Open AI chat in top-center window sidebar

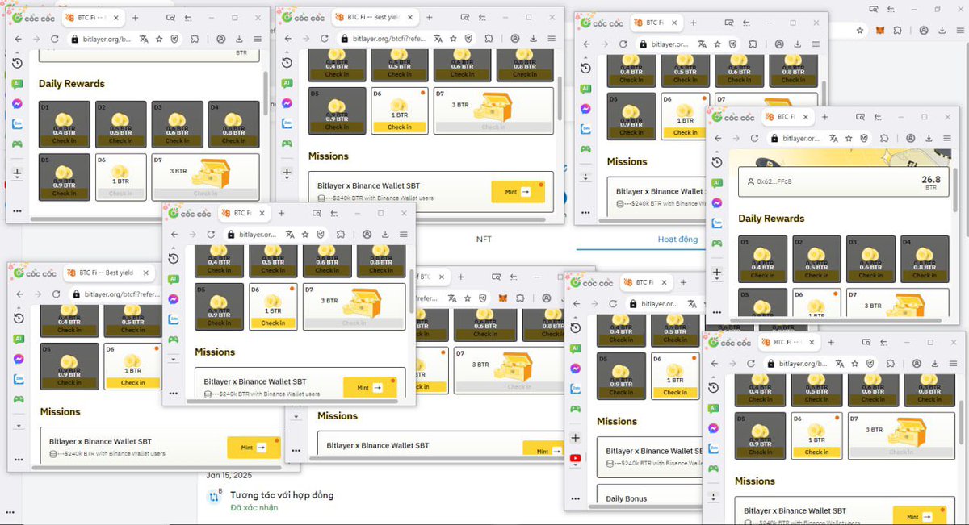tap(287, 83)
